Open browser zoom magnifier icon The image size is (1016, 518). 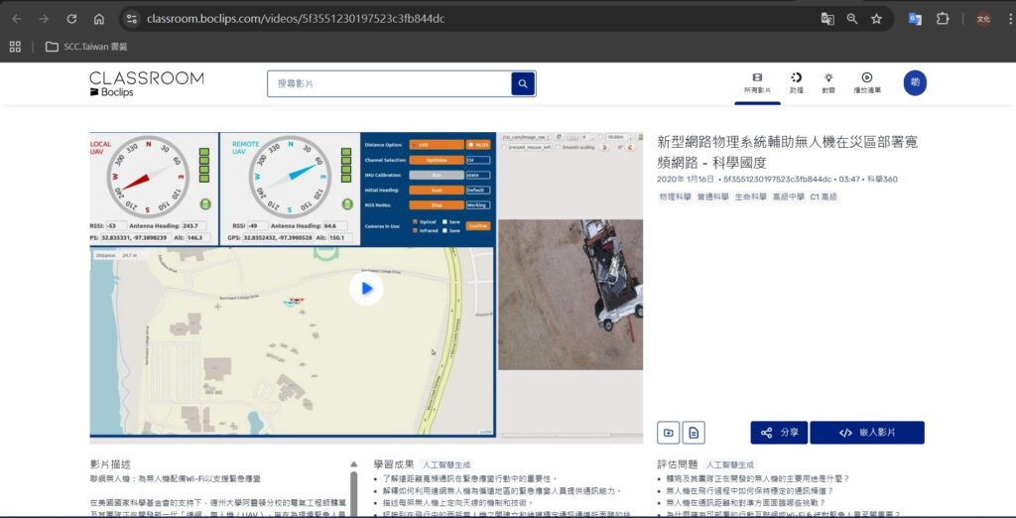pyautogui.click(x=852, y=19)
